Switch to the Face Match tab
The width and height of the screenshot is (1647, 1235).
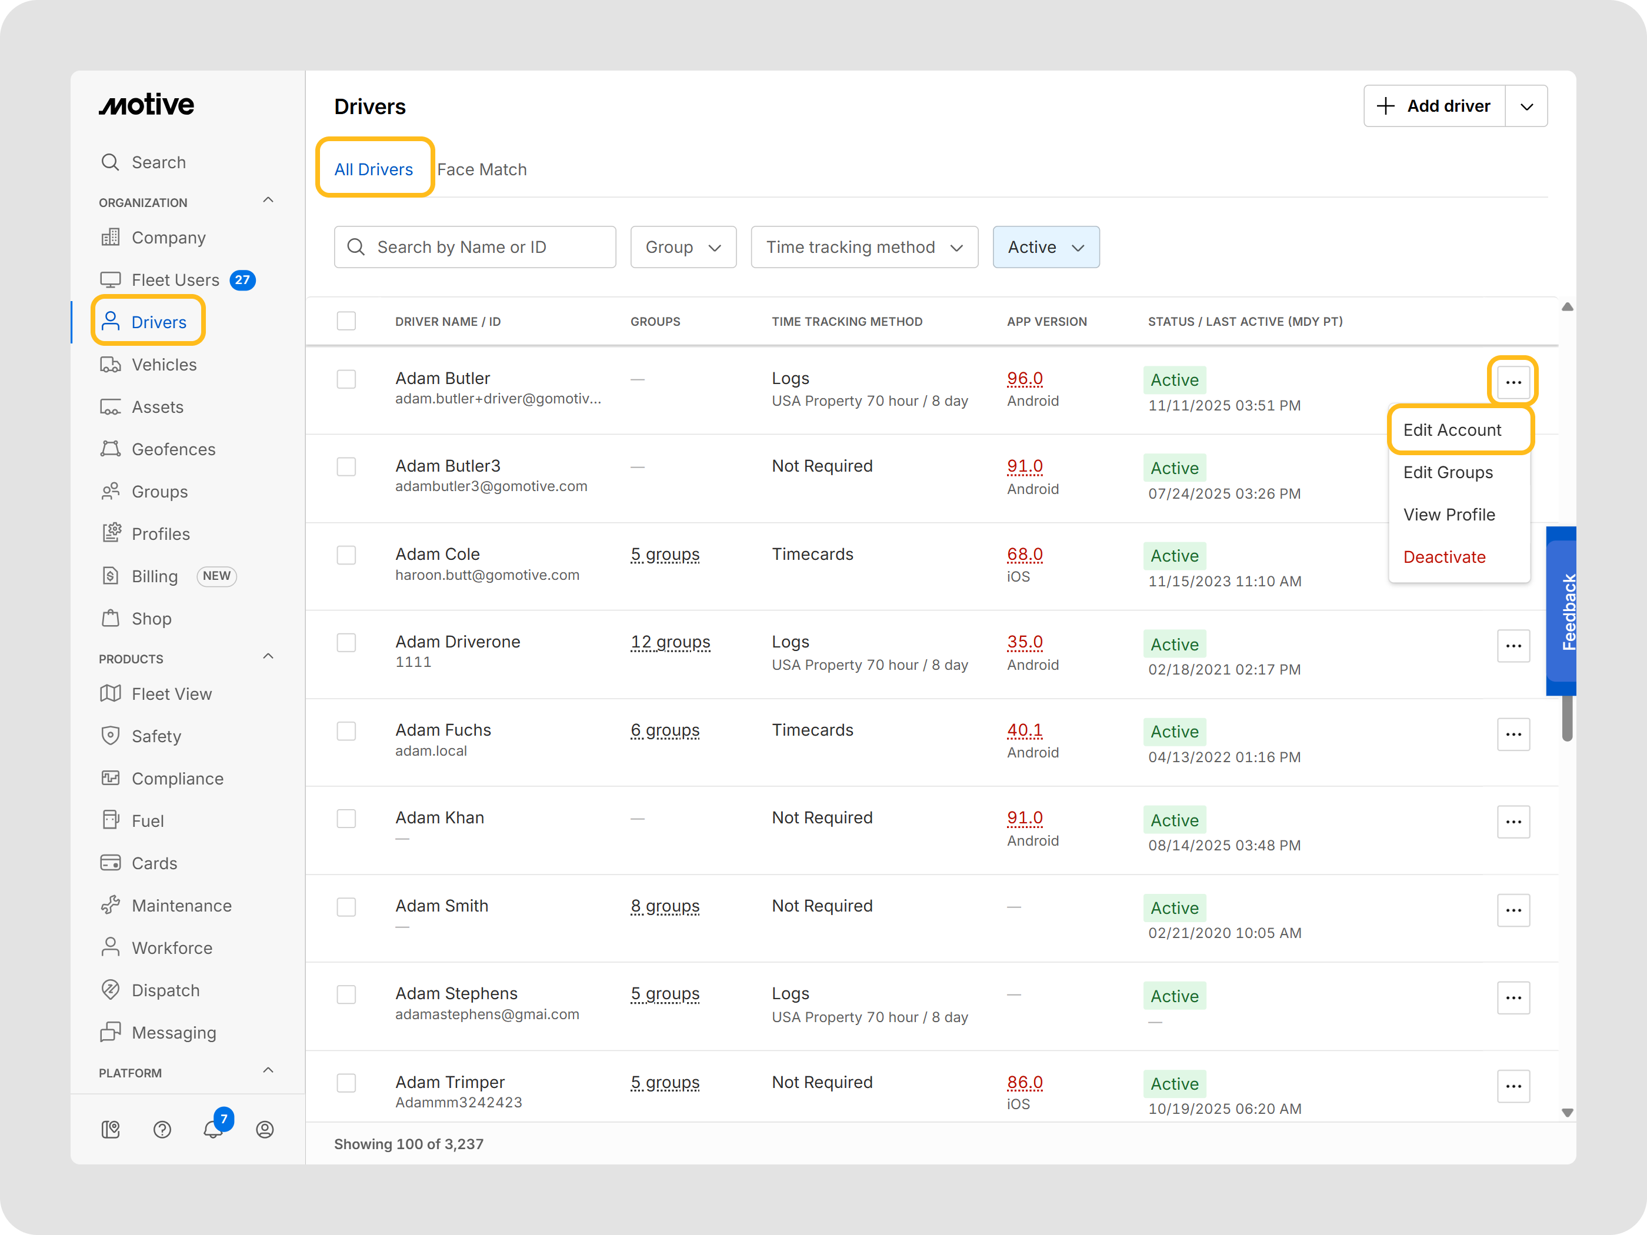click(x=482, y=170)
